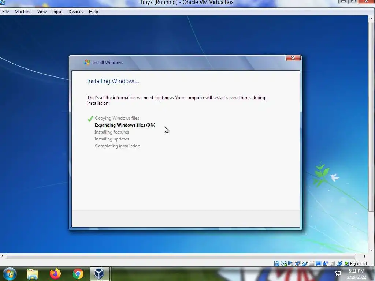The image size is (375, 281).
Task: Click the display settings indicator
Action: pyautogui.click(x=318, y=263)
